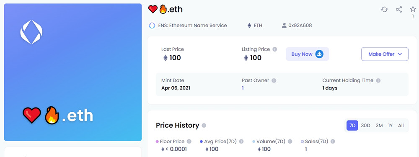419x157 pixels.
Task: Select the 7D price history range
Action: 352,126
